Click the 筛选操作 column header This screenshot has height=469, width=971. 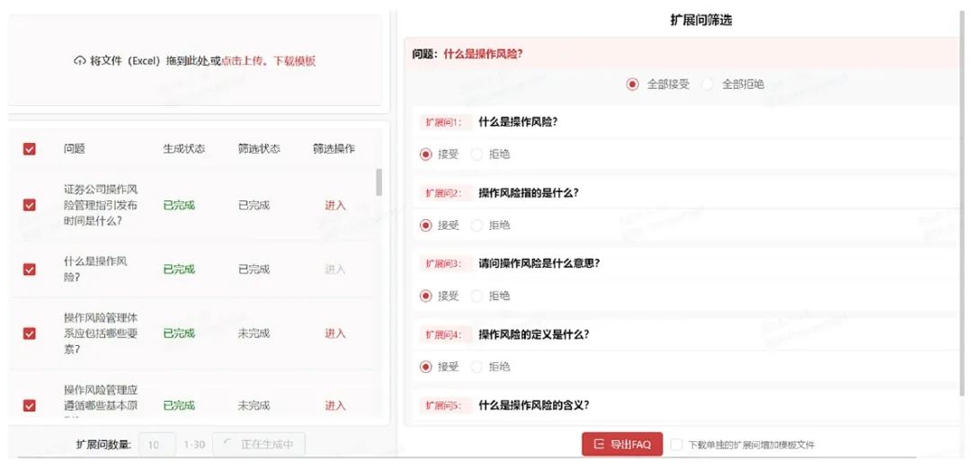pyautogui.click(x=334, y=148)
